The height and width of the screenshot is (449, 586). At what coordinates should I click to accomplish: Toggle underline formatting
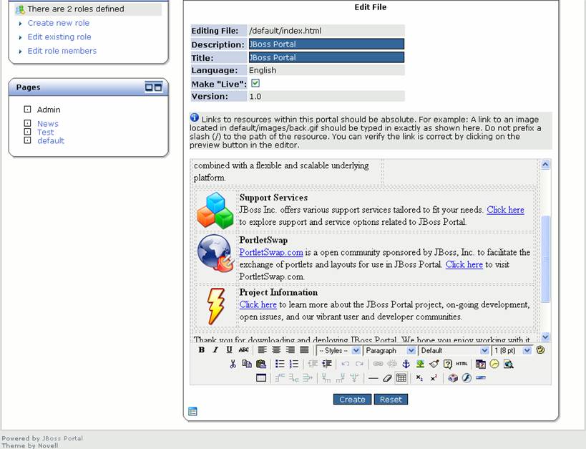tap(229, 350)
